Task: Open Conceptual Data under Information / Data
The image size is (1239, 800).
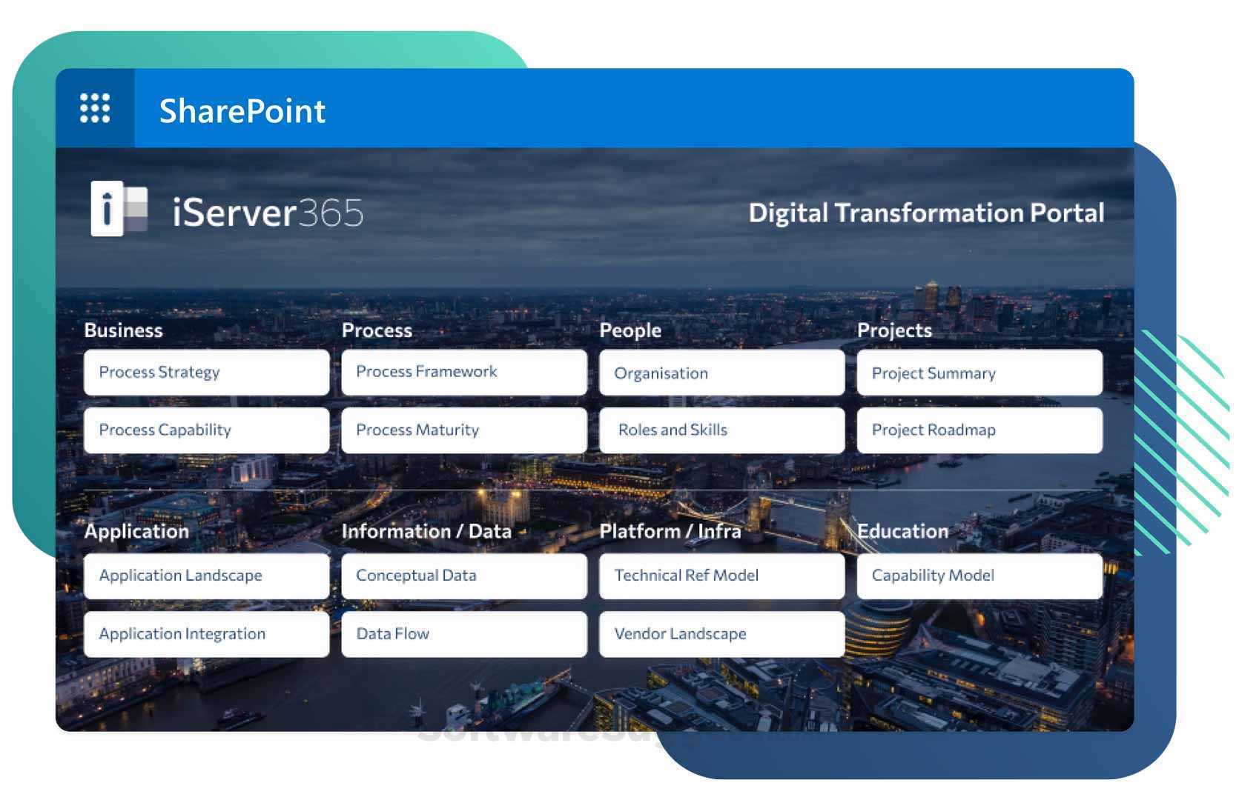Action: 463,576
